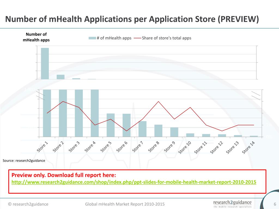Select the 'Store 5' axis label
This screenshot has height=209, width=279.
point(106,147)
